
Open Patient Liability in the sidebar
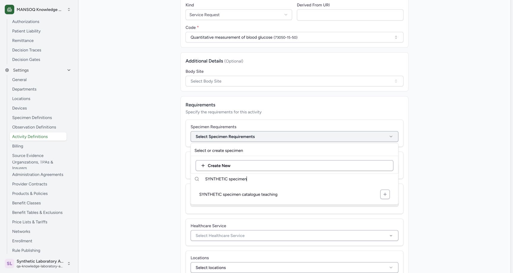point(26,31)
